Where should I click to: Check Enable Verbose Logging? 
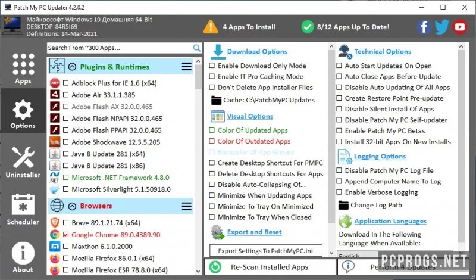[339, 192]
